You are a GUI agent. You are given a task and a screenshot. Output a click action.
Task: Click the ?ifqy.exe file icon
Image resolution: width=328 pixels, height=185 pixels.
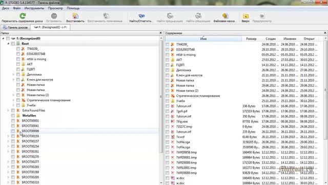pyautogui.click(x=173, y=121)
